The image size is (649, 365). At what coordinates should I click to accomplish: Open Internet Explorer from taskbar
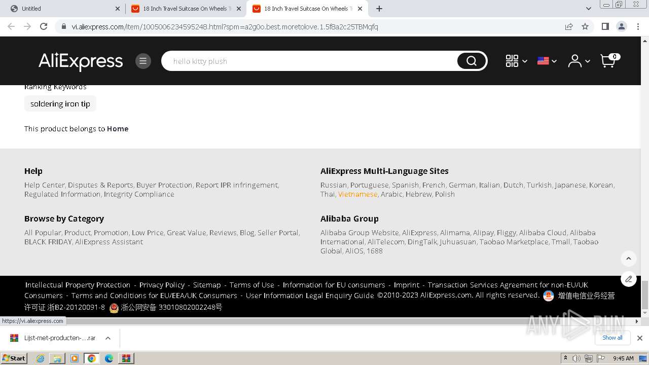point(40,358)
